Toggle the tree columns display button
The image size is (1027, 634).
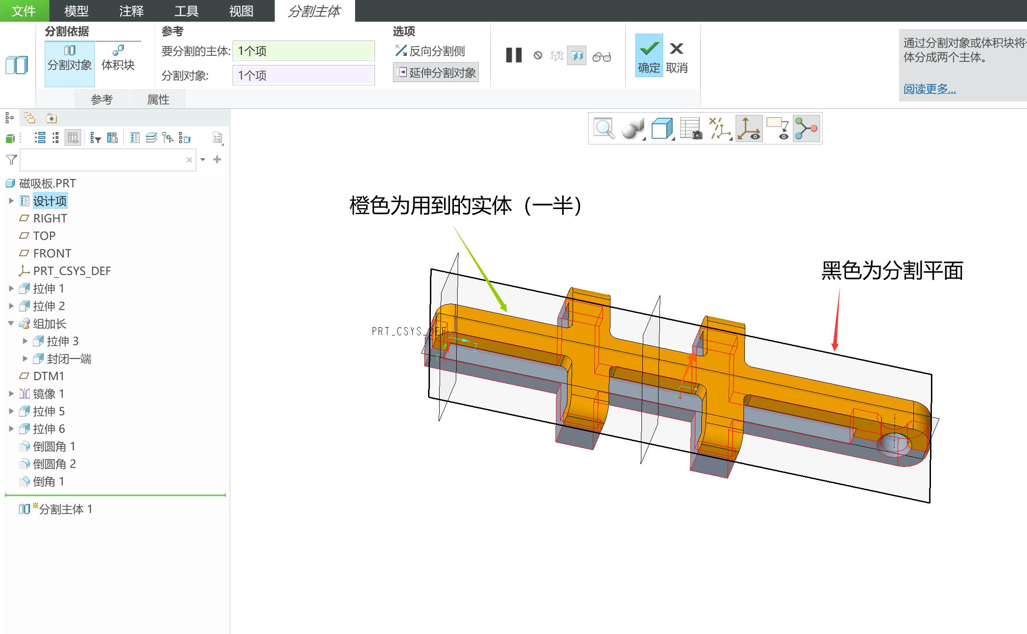73,138
